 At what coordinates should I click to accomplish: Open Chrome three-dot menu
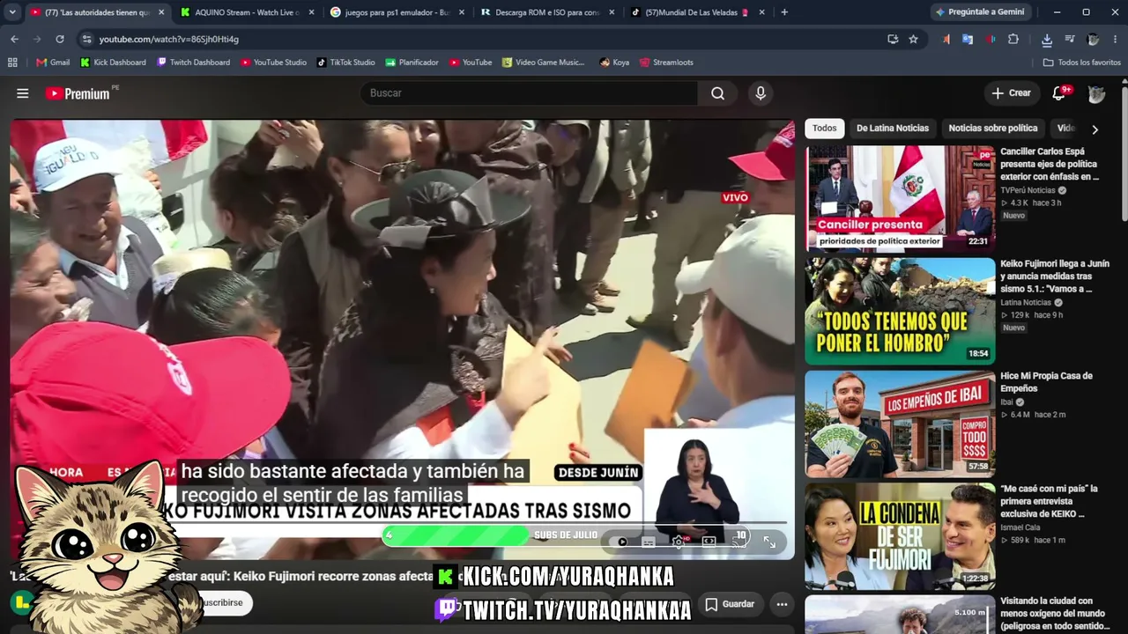point(1116,39)
